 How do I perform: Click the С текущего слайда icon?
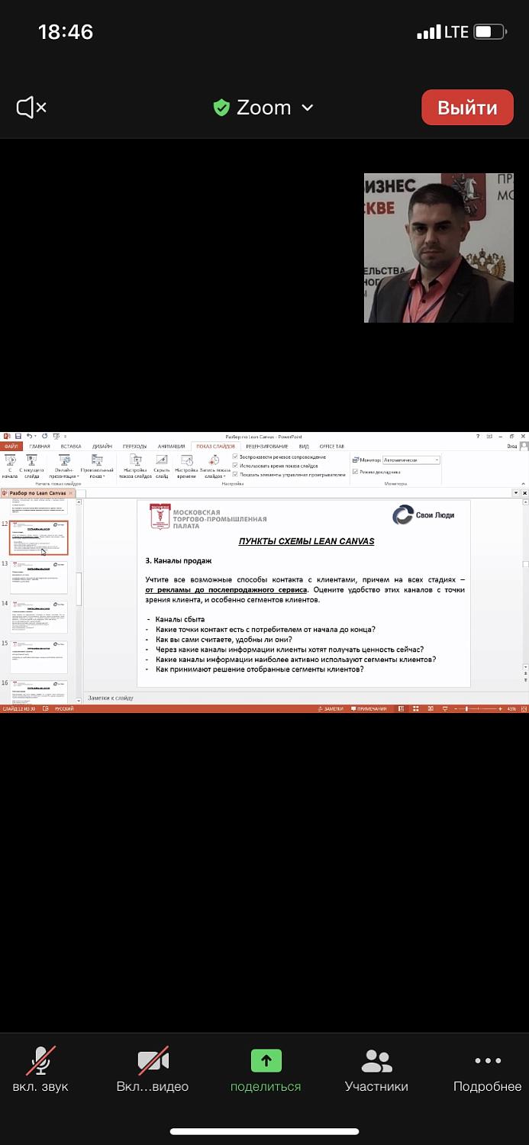(x=31, y=465)
